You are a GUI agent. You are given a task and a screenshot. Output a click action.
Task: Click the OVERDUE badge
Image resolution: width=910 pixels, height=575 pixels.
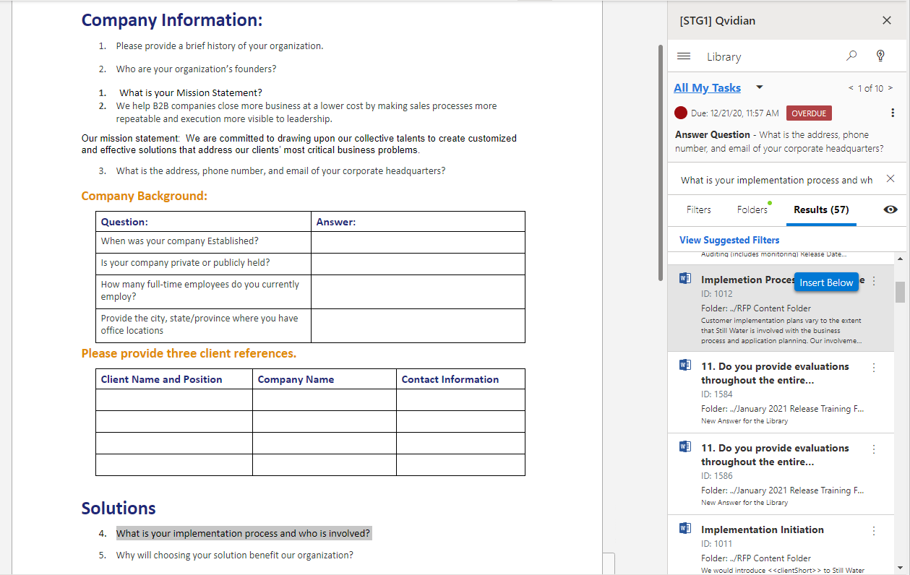(809, 113)
